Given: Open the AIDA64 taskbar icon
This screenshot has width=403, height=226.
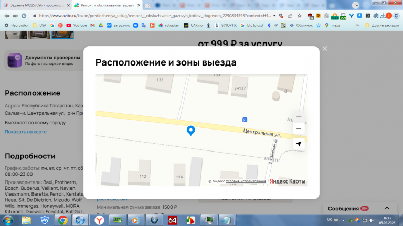Looking at the screenshot, I should click(172, 220).
